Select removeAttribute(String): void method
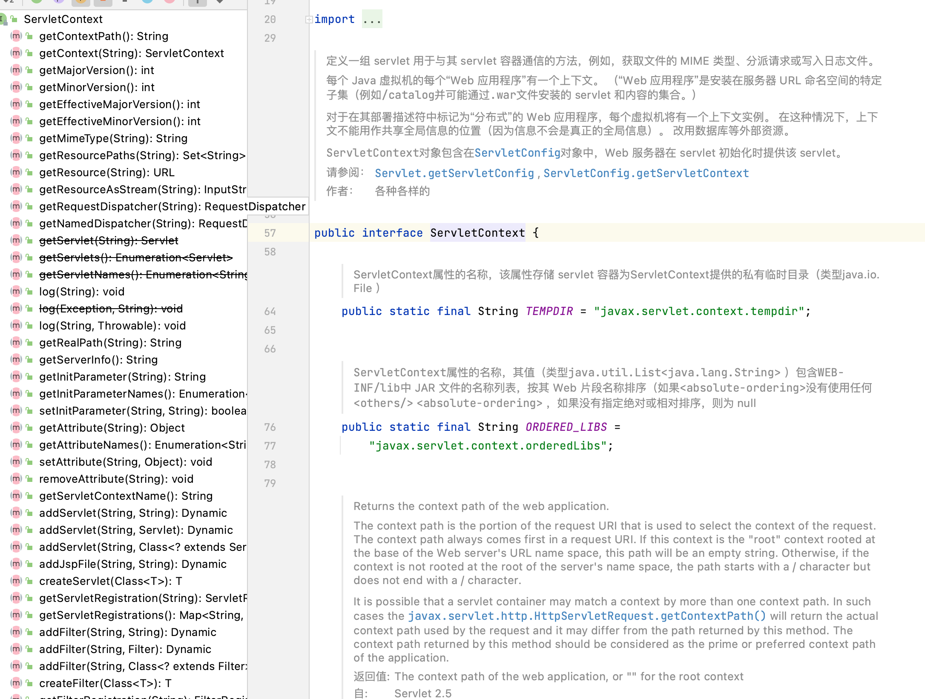 click(116, 479)
